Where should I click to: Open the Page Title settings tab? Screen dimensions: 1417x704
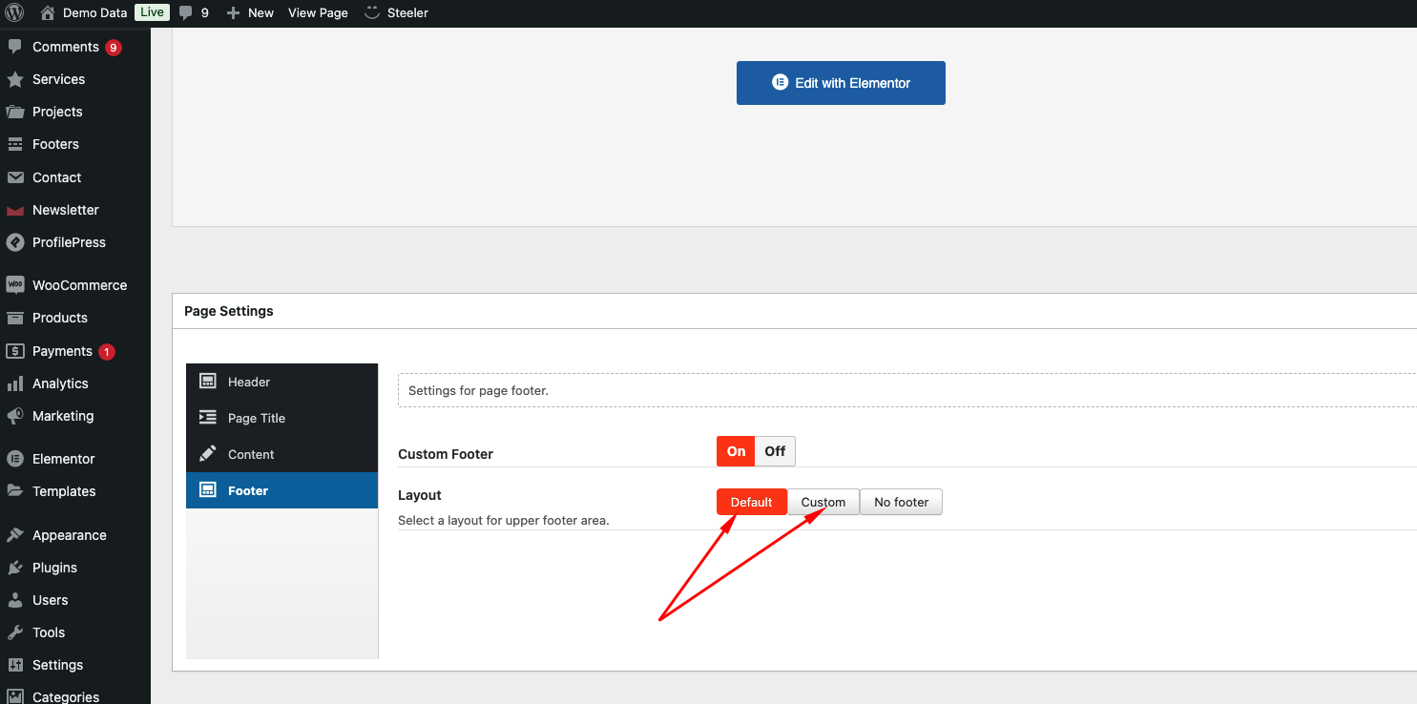(x=282, y=418)
